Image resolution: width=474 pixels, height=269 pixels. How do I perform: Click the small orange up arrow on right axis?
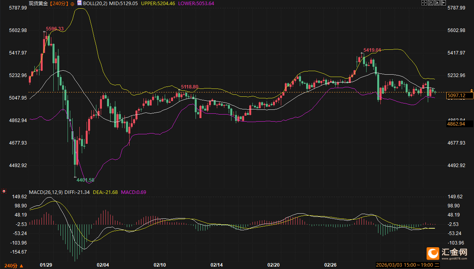(471, 90)
